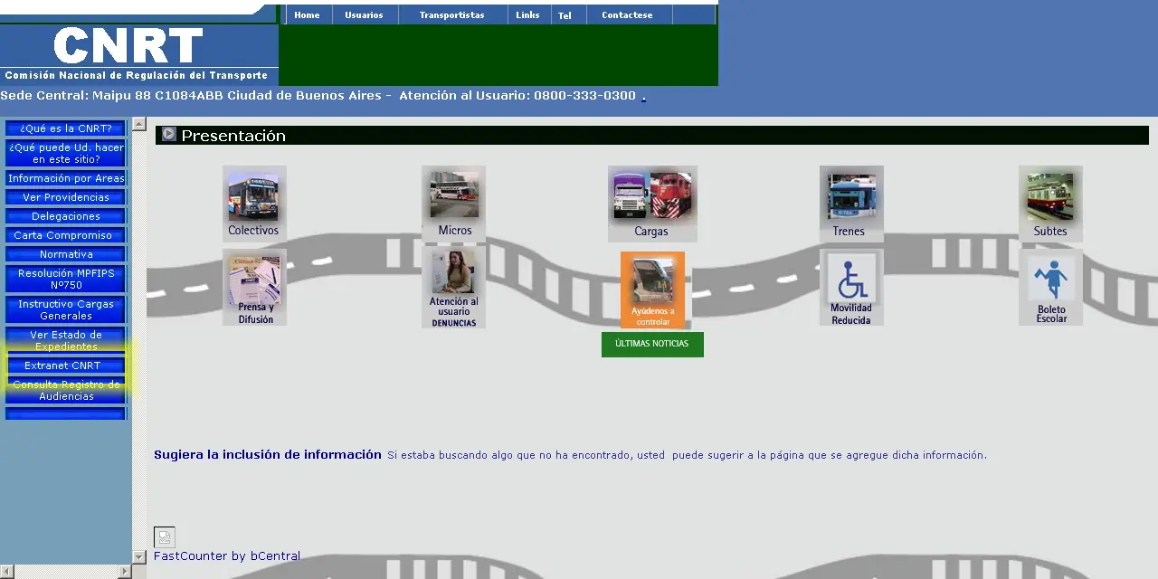Viewport: 1158px width, 579px height.
Task: Open the Prensa y Difusión icon
Action: 254,288
